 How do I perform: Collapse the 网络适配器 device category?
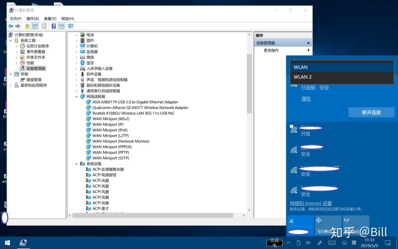pyautogui.click(x=76, y=96)
